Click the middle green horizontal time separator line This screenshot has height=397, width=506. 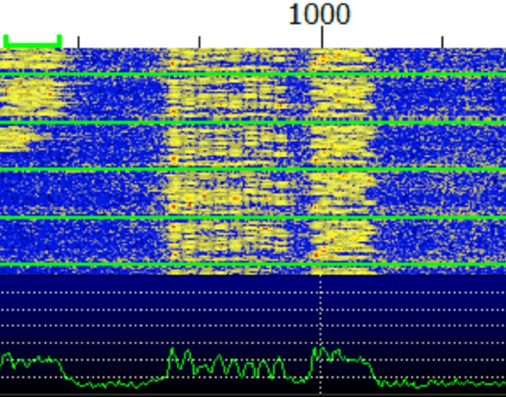click(x=253, y=169)
